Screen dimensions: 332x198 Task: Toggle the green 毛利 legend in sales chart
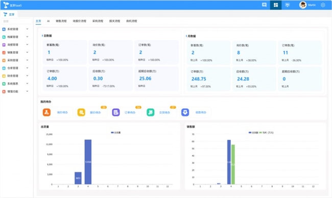point(266,133)
